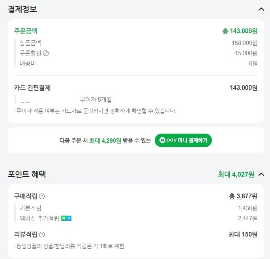Open the 쿠폰할인 help question icon
This screenshot has height=259, width=270.
tap(46, 53)
